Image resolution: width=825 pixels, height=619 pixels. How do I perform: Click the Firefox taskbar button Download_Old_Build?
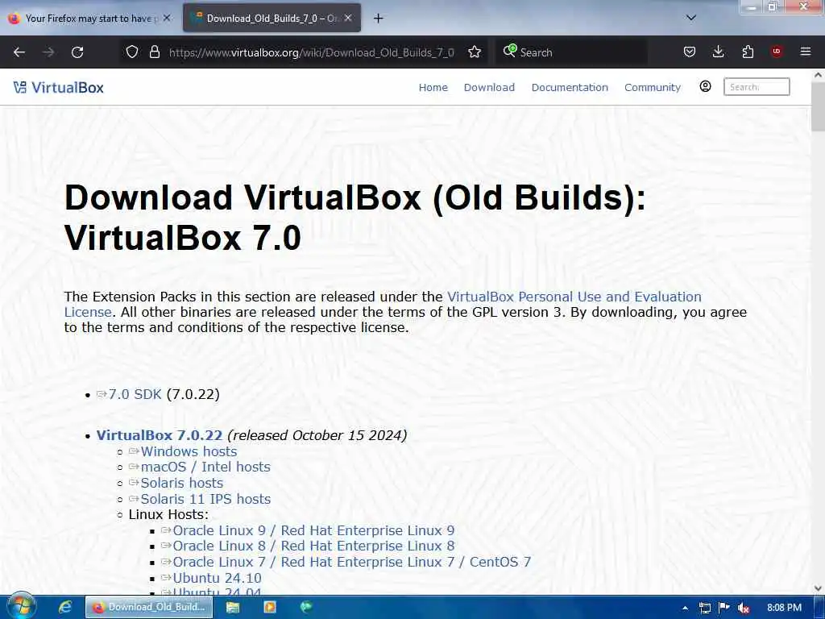click(x=149, y=607)
